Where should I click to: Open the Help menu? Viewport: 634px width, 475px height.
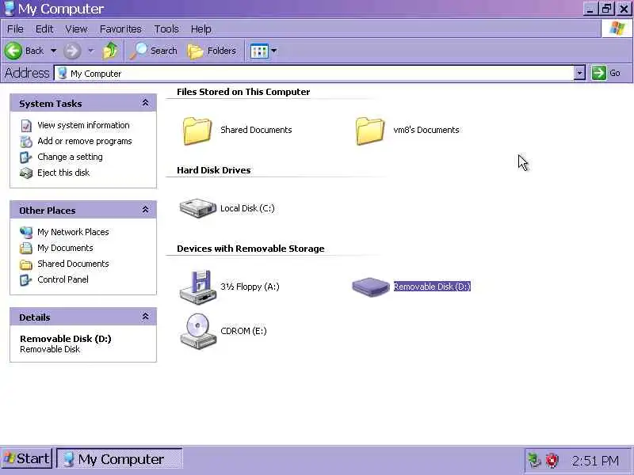click(x=201, y=29)
